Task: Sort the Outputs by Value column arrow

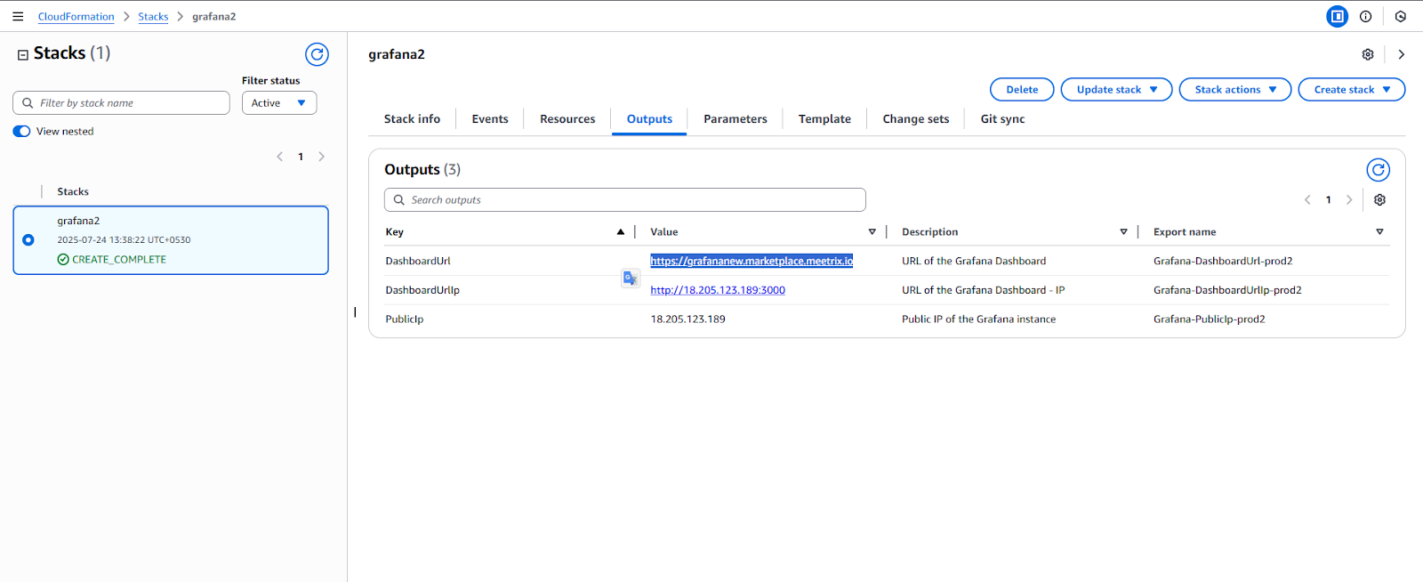Action: click(x=872, y=232)
